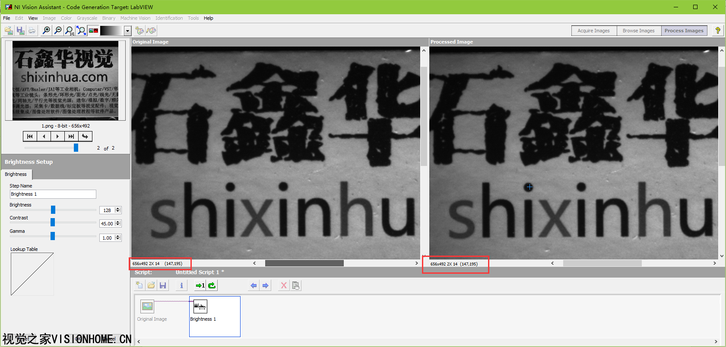Screen dimensions: 726x347
Task: Click the Zoom In magnifier icon
Action: coord(46,30)
